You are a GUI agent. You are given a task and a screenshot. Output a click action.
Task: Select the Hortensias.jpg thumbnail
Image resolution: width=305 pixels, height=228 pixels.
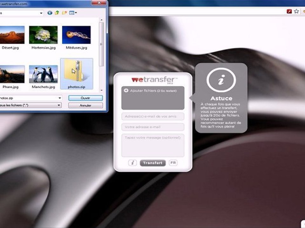click(43, 35)
